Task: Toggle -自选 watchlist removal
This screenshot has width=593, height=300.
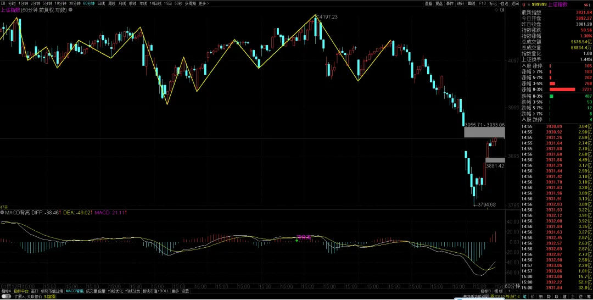Action: pyautogui.click(x=504, y=3)
